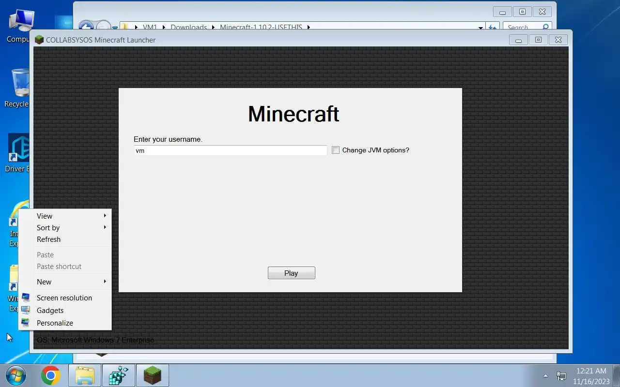Click the Downloads breadcrumb in Explorer address bar

(188, 27)
